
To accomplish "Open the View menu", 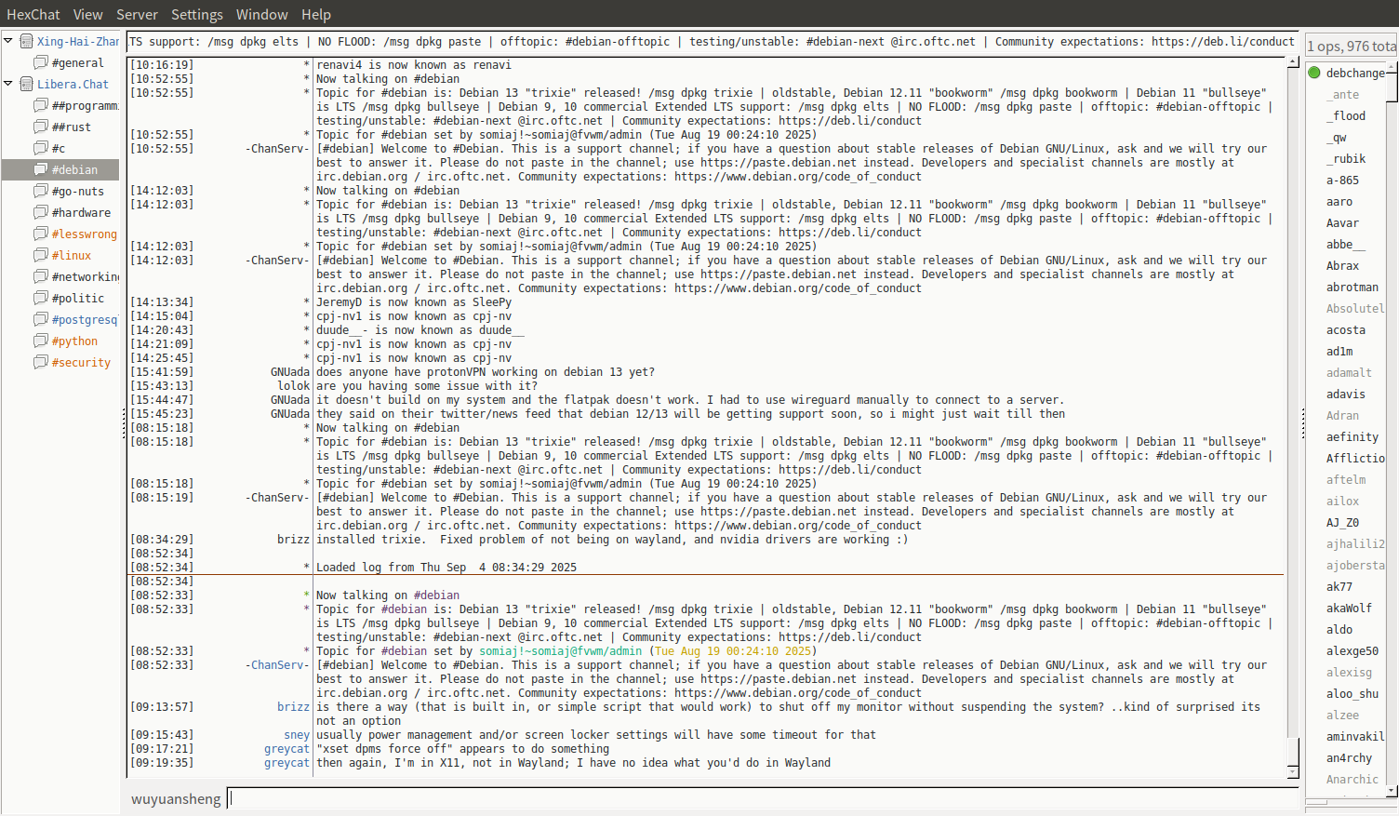I will [x=87, y=14].
